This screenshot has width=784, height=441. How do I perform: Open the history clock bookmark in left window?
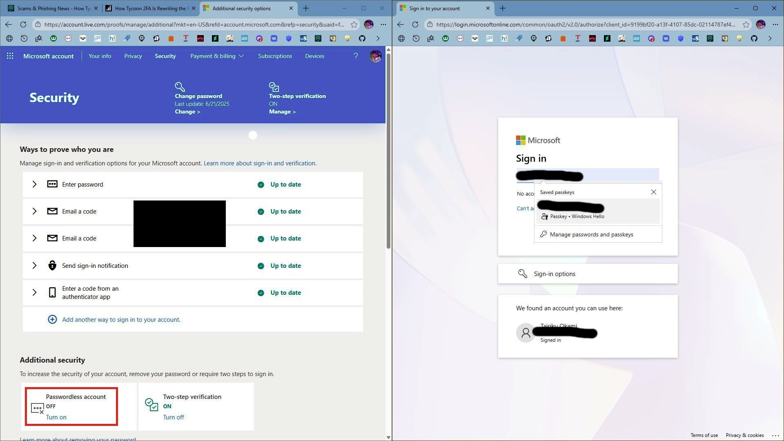(24, 38)
